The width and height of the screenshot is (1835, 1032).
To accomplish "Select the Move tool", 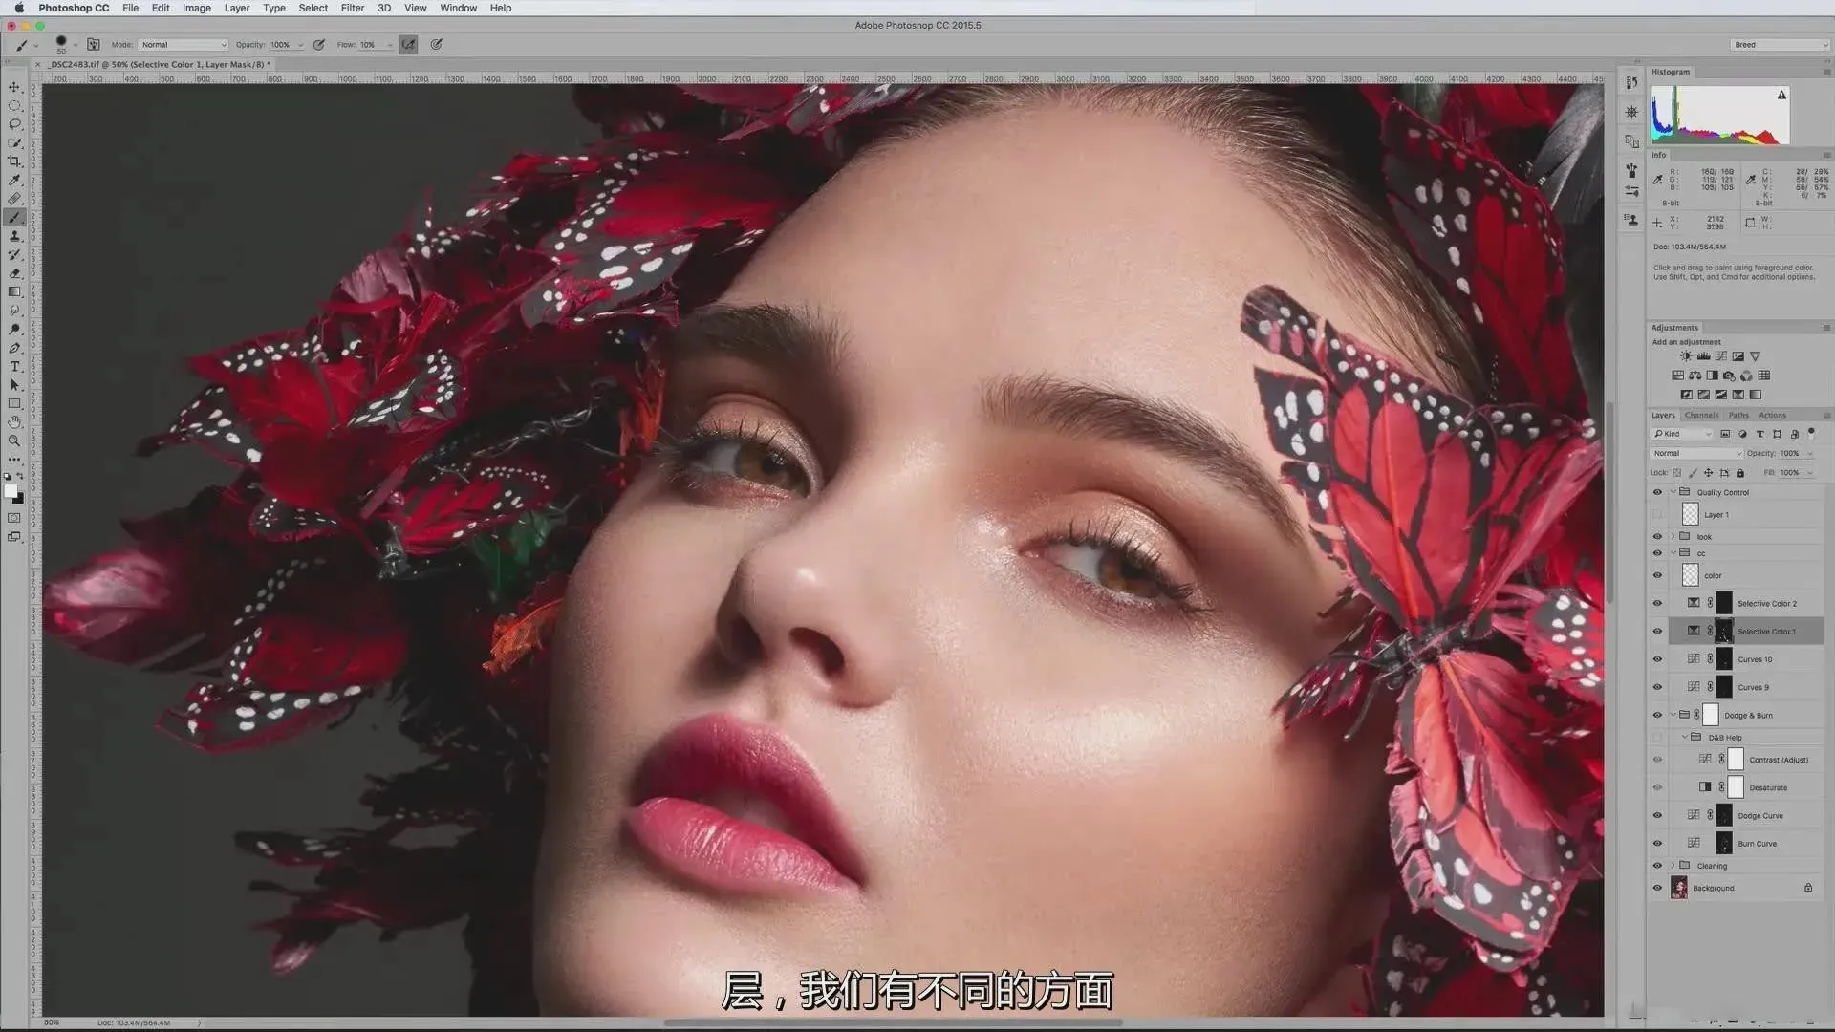I will 14,87.
